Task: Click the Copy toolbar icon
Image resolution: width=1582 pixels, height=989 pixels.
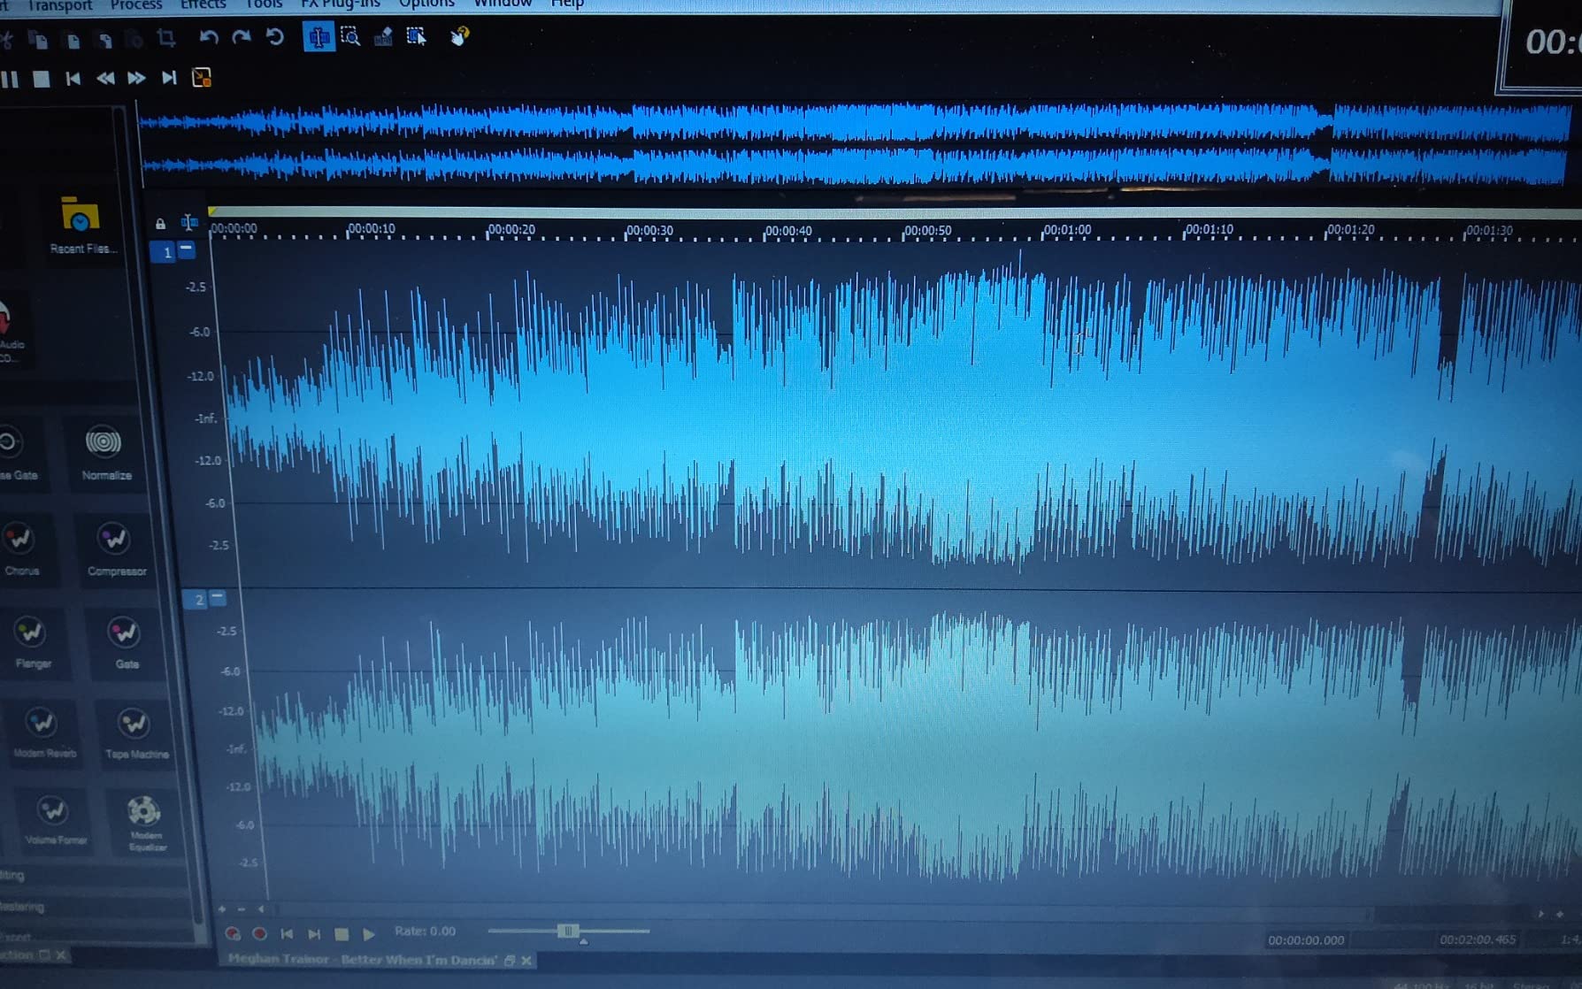Action: (38, 39)
